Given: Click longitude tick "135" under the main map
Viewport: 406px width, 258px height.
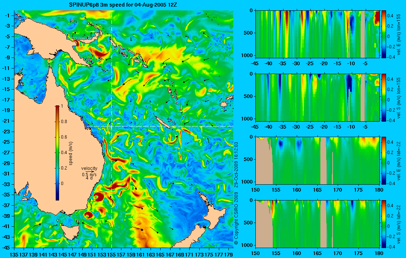Looking at the screenshot, I should coord(14,254).
